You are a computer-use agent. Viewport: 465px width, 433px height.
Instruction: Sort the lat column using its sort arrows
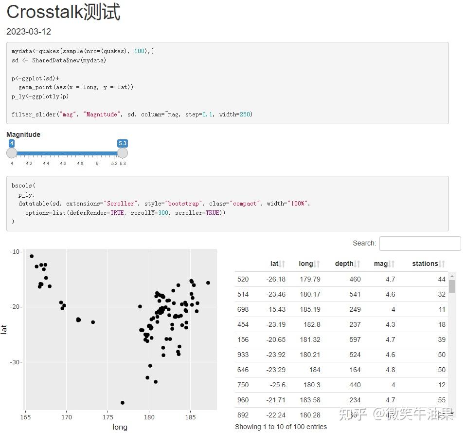click(282, 264)
